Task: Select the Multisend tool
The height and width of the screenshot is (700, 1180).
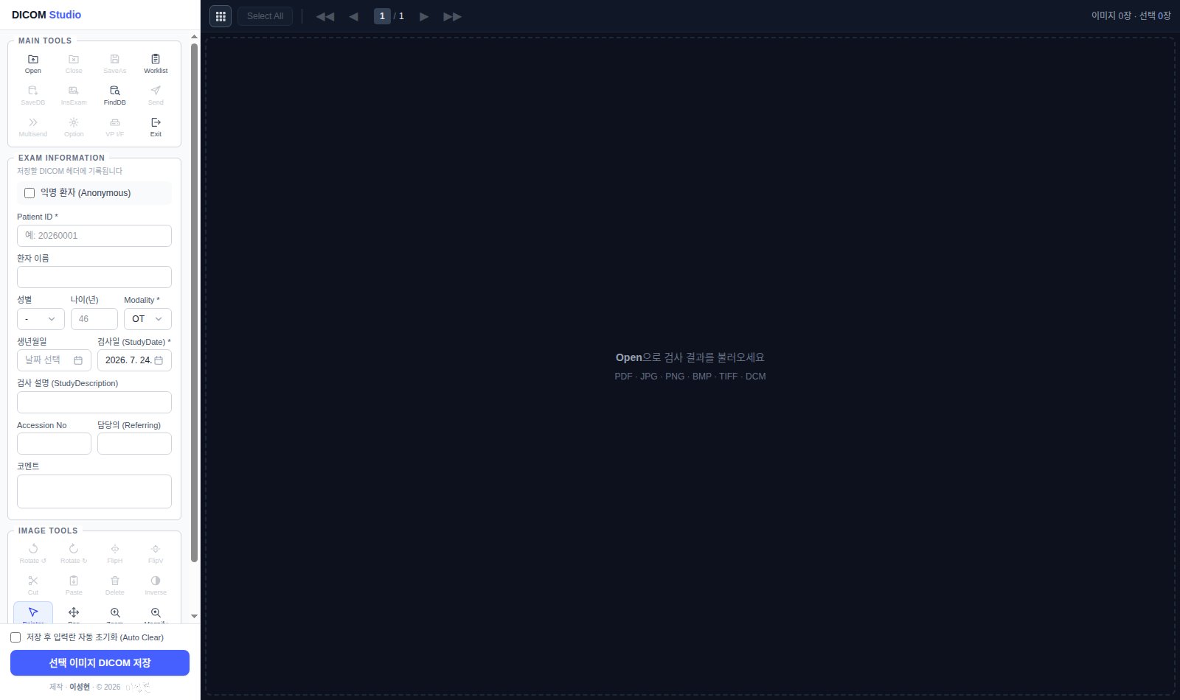Action: [33, 127]
